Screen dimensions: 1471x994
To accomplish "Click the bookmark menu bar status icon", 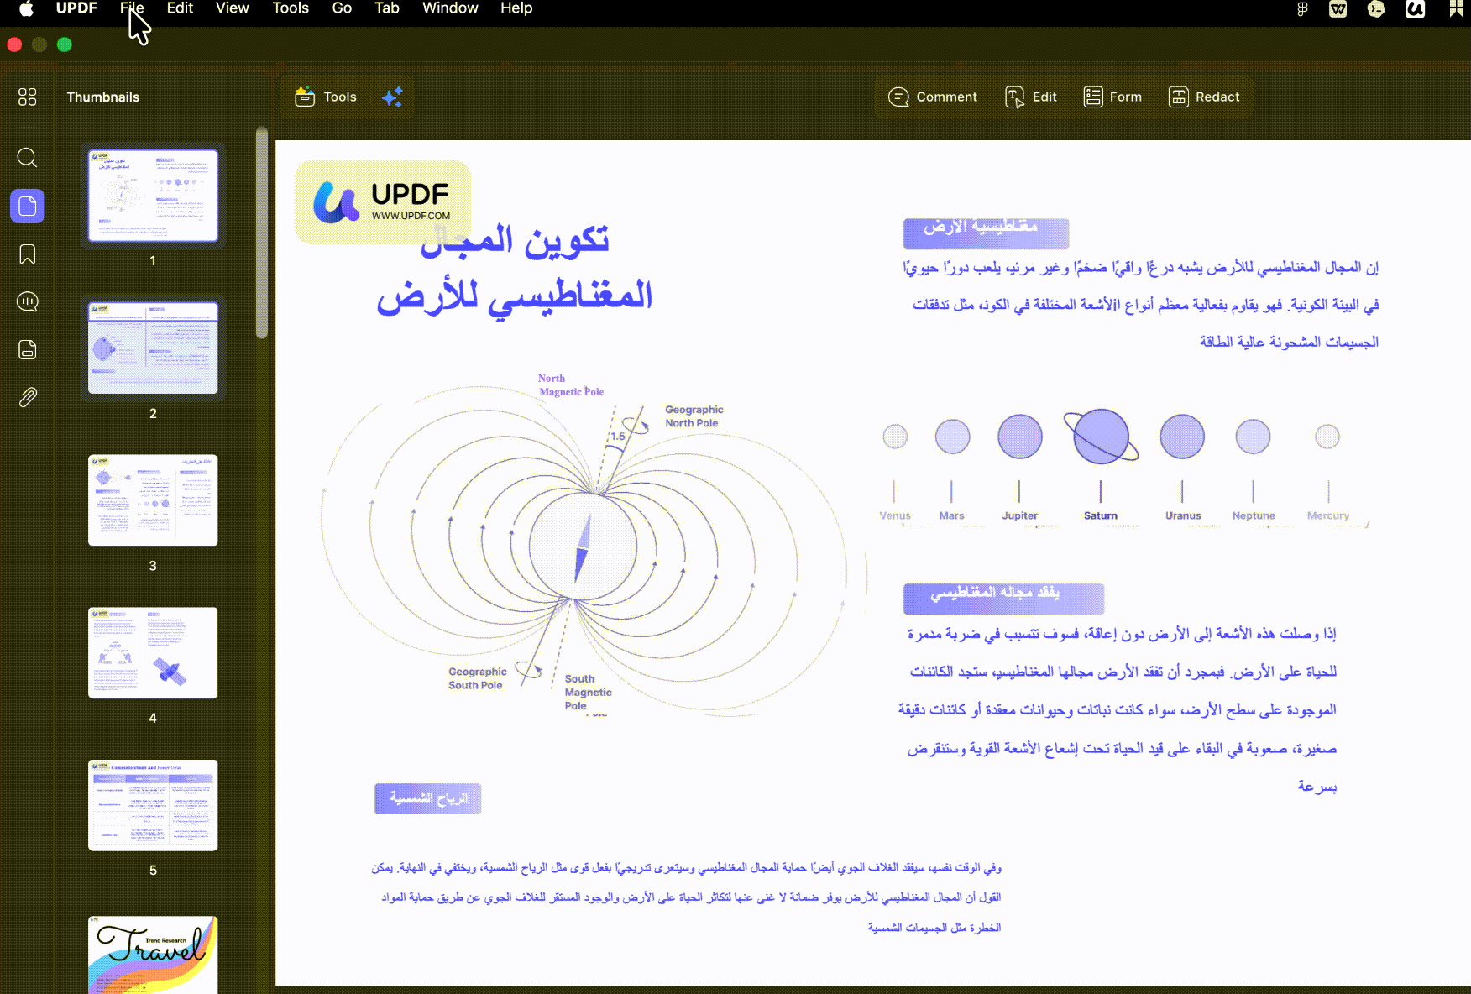I will [x=1456, y=8].
